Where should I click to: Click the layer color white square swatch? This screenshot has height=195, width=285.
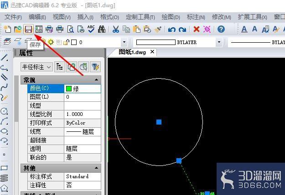tap(74, 42)
